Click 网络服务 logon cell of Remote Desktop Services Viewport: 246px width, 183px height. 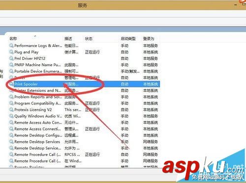click(151, 142)
